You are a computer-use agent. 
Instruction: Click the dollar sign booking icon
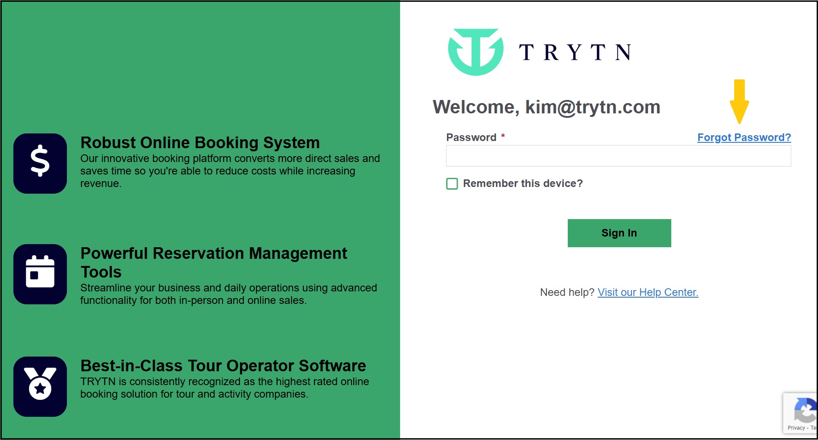tap(40, 163)
